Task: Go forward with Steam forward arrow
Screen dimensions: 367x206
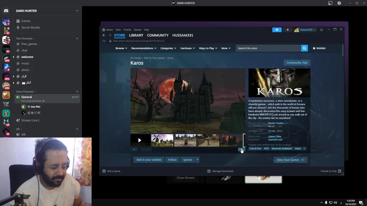Action: click(110, 35)
